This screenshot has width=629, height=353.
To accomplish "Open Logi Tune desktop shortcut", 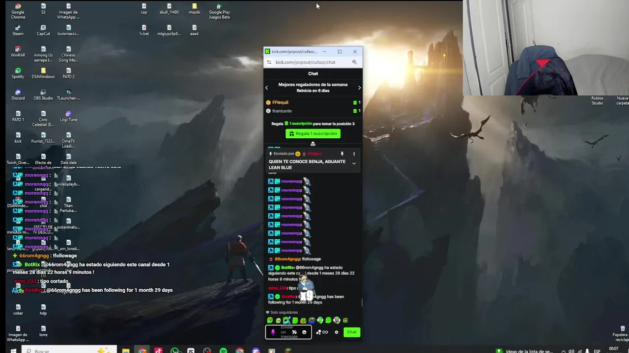I will [68, 117].
